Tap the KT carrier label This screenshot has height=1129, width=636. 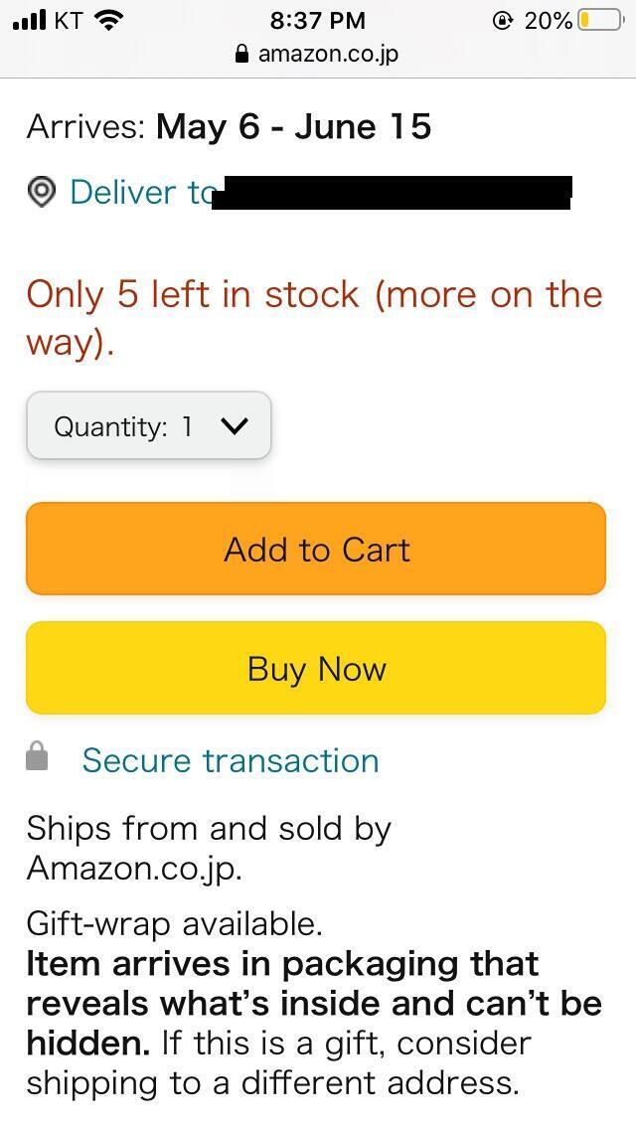click(68, 20)
